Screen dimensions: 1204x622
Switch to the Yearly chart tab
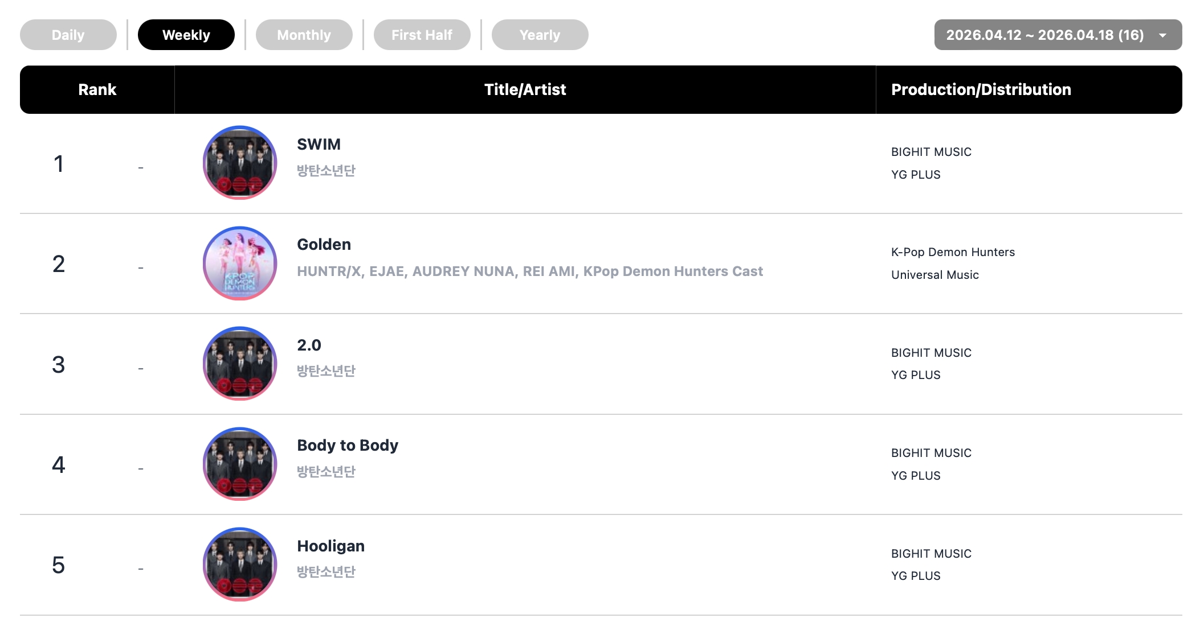pyautogui.click(x=540, y=35)
